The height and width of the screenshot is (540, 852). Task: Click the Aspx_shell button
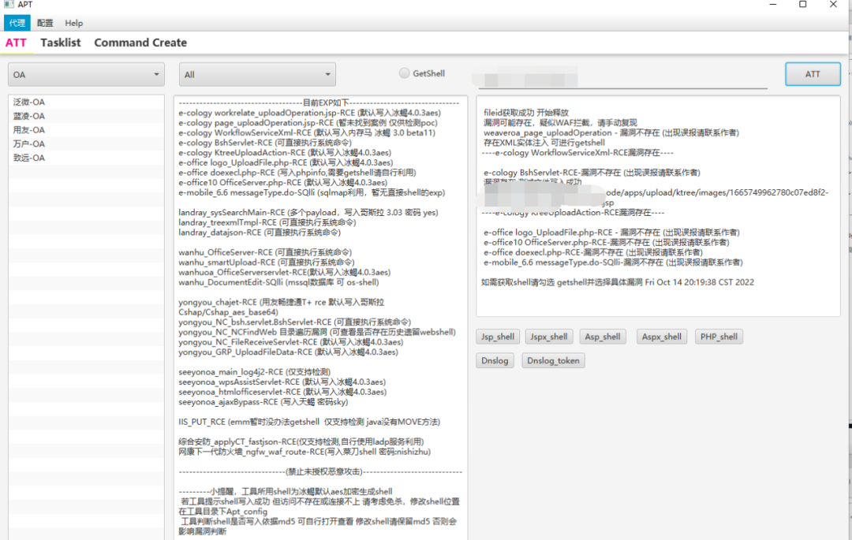(661, 337)
